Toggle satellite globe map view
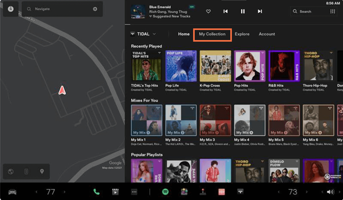Screen dimensions: 343x200 pyautogui.click(x=10, y=172)
